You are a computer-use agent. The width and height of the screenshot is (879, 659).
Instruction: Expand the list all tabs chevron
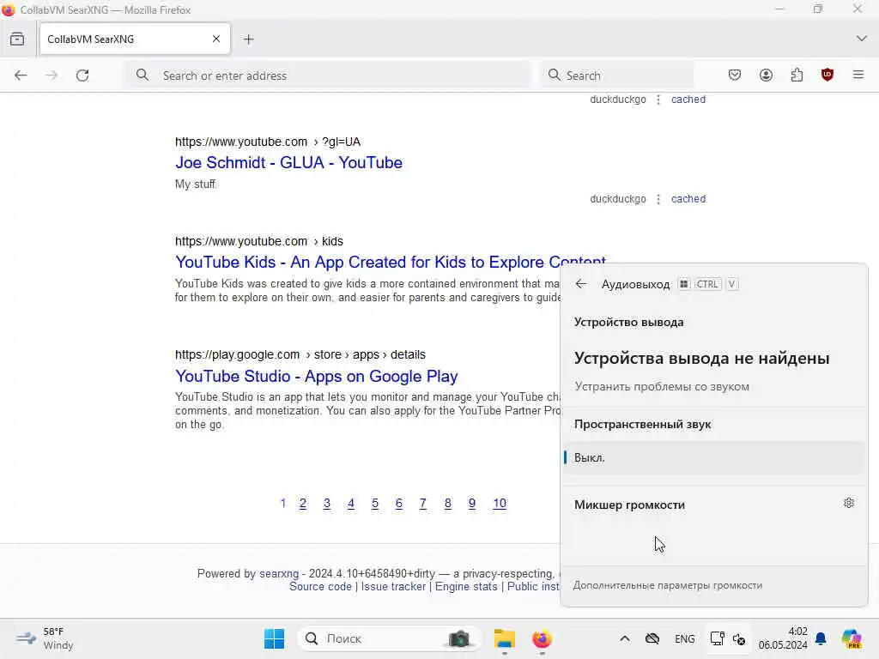862,39
